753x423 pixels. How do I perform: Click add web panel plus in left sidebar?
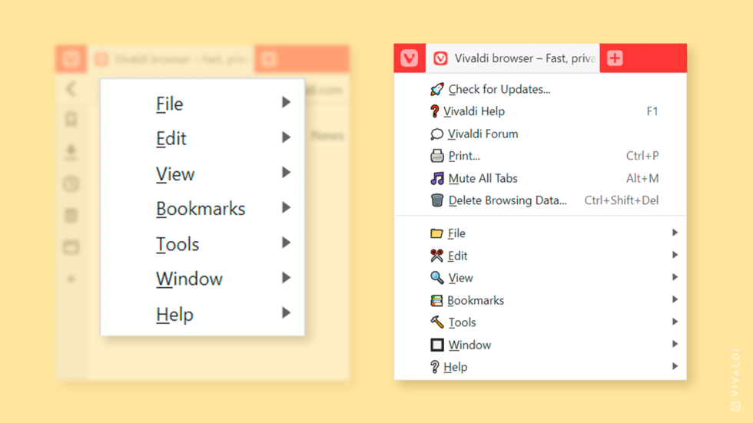tap(71, 279)
